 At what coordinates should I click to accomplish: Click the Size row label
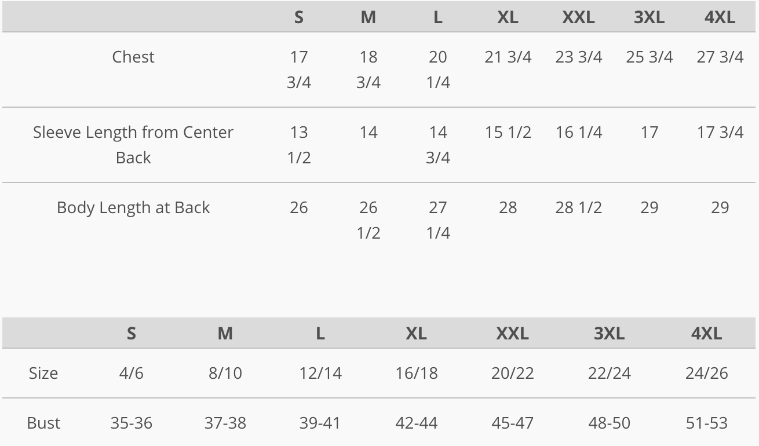(x=43, y=372)
